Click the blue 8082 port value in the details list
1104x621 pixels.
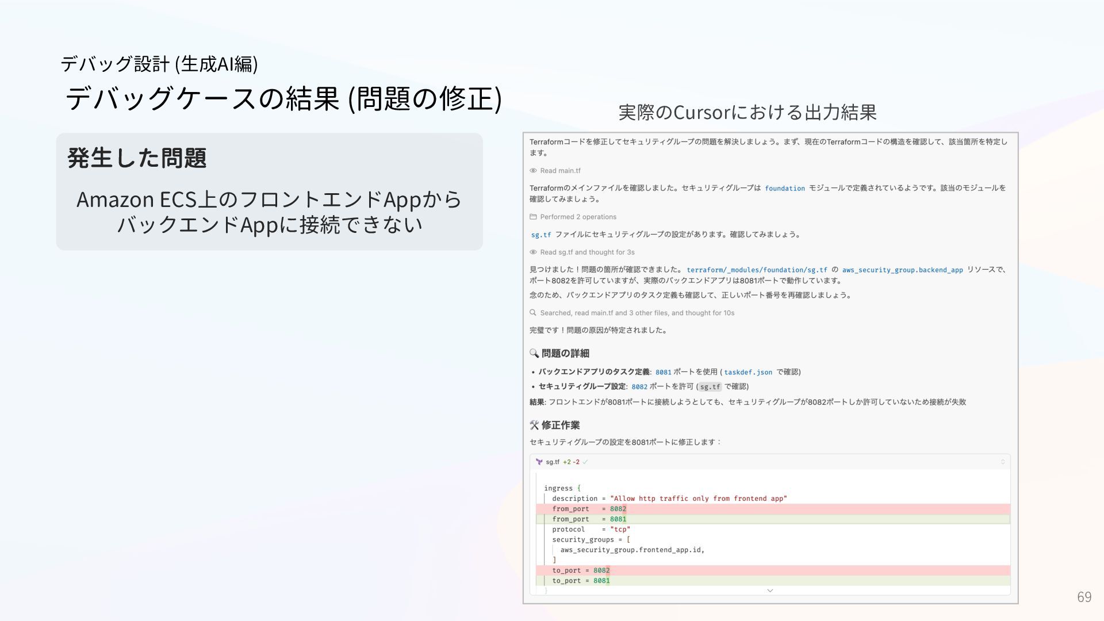point(639,386)
